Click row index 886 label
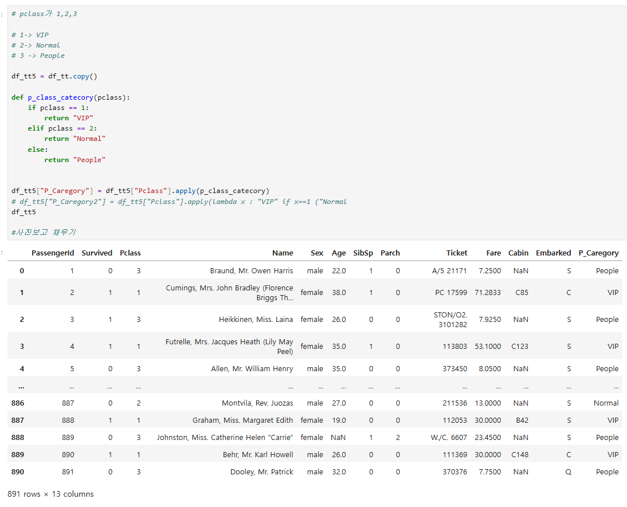Viewport: 627px width, 507px height. (x=18, y=403)
